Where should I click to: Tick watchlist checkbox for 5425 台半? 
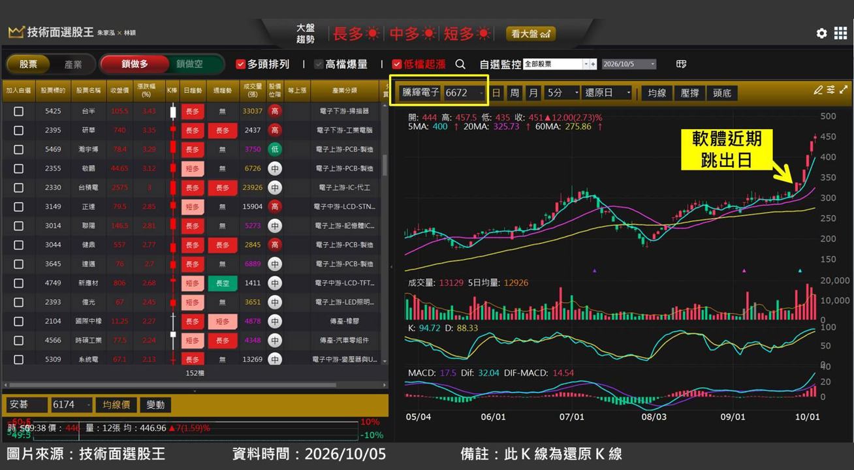pos(18,112)
